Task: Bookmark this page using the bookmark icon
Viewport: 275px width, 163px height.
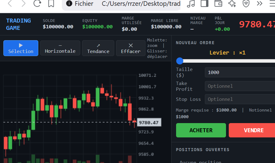Action: click(51, 4)
